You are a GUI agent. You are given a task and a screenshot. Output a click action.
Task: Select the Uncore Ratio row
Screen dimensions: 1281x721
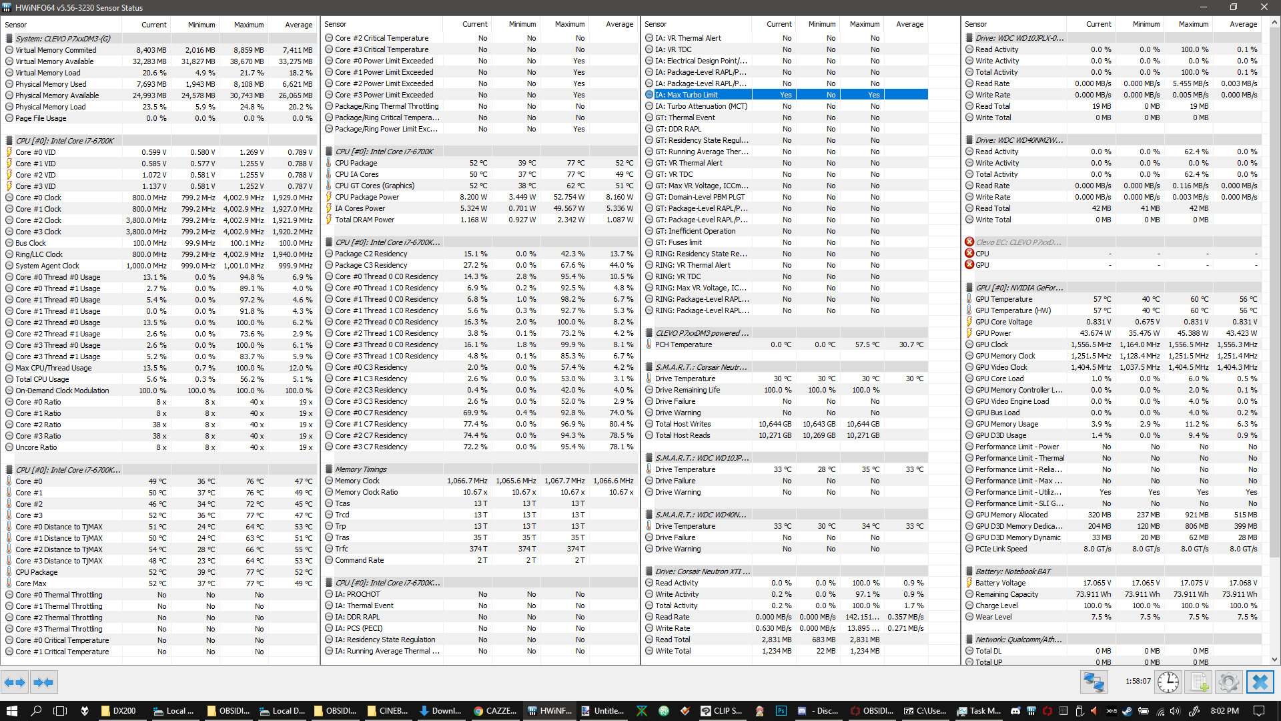(159, 447)
